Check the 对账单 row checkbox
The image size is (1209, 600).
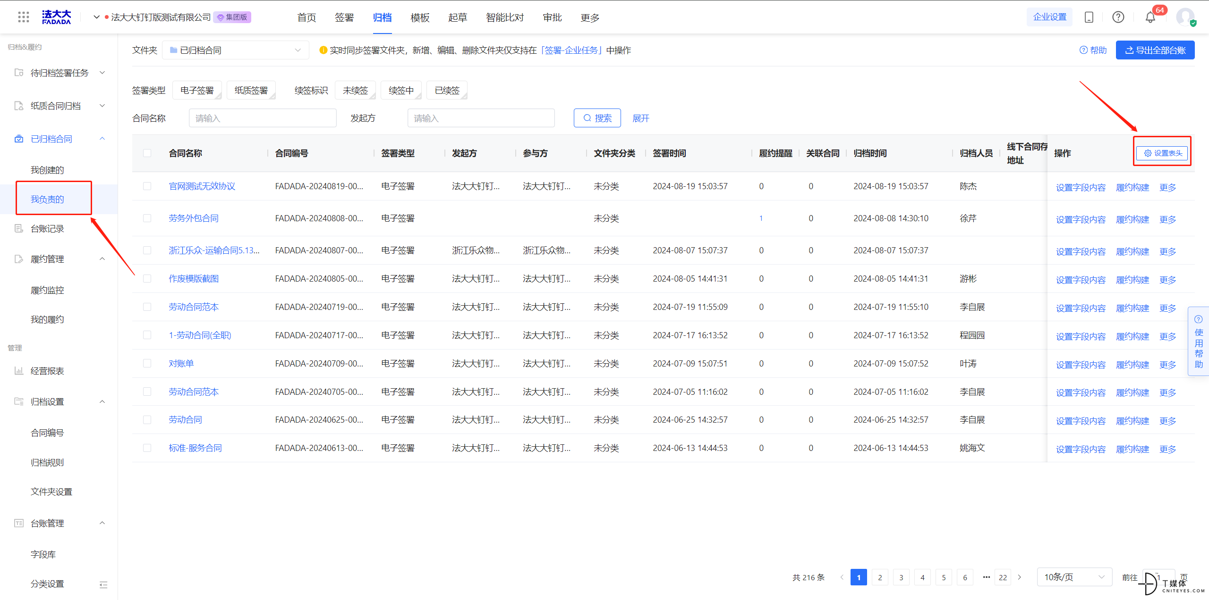(x=147, y=364)
